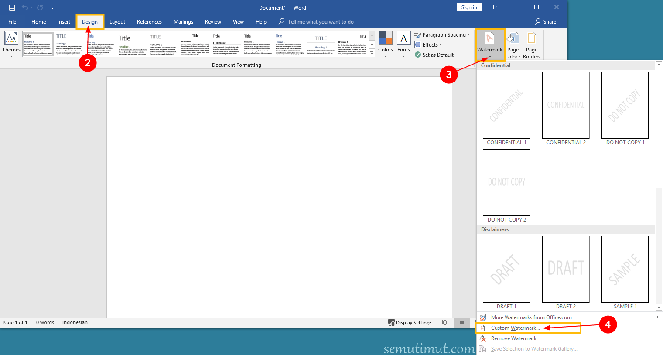Choose the first document formatting style thumbnail
This screenshot has width=663, height=355.
click(x=38, y=44)
